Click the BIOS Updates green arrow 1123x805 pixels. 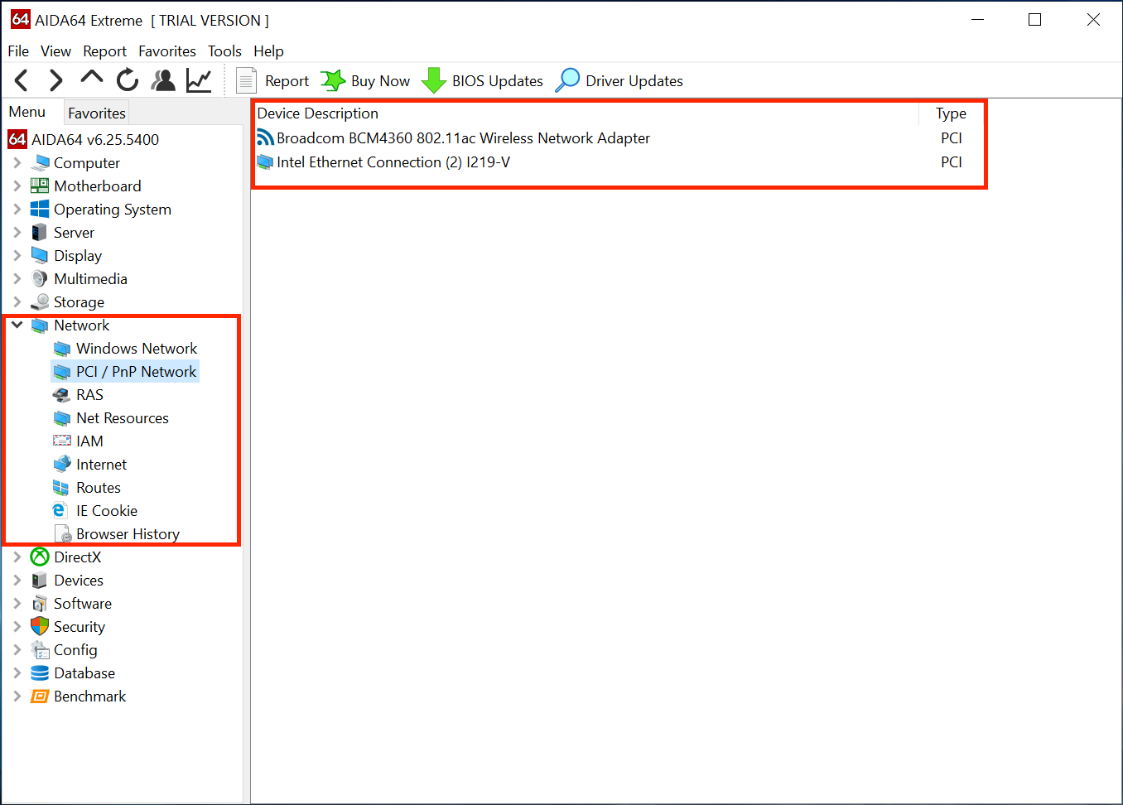433,80
